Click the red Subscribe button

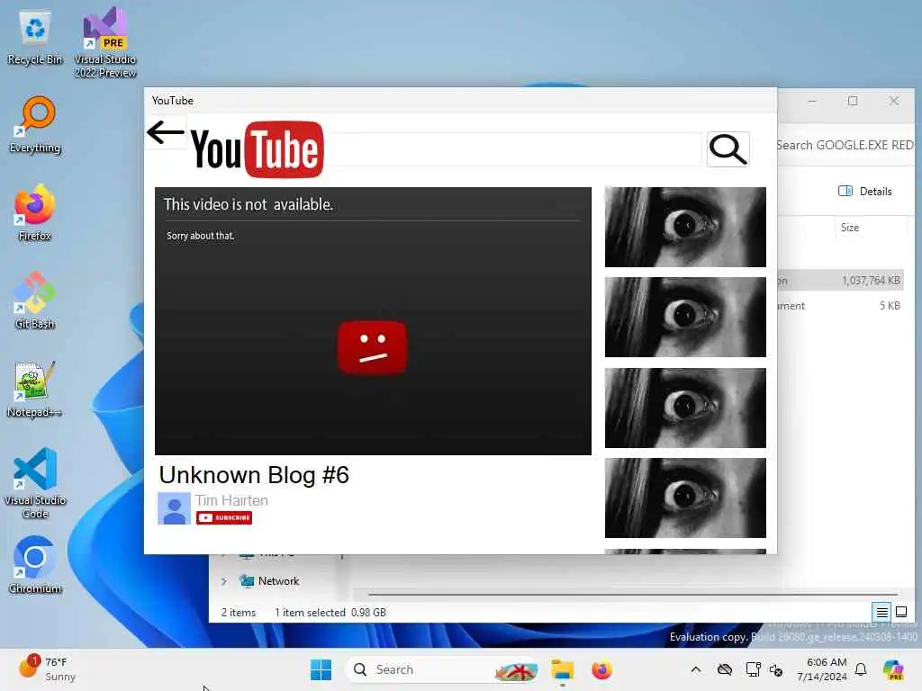coord(224,517)
